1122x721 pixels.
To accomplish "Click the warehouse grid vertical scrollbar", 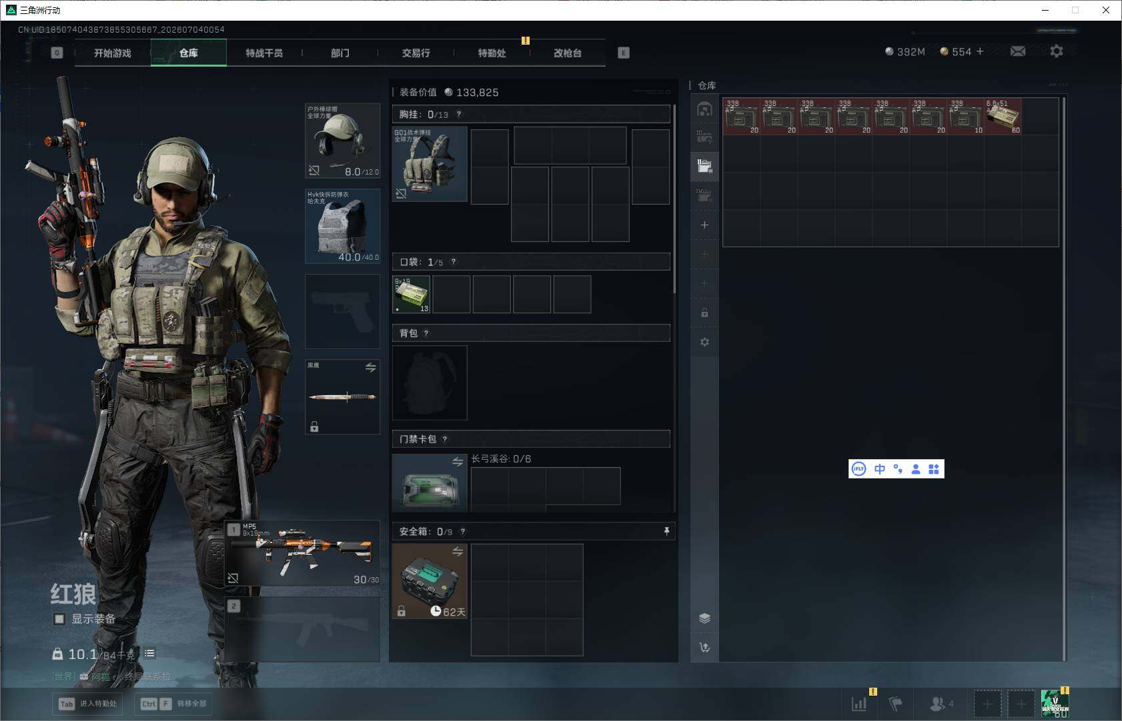I will pyautogui.click(x=1064, y=378).
